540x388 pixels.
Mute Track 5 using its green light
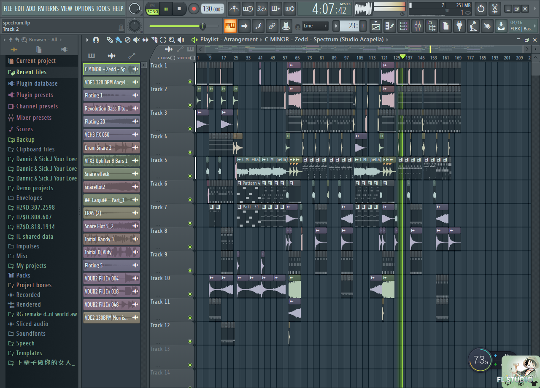point(190,176)
